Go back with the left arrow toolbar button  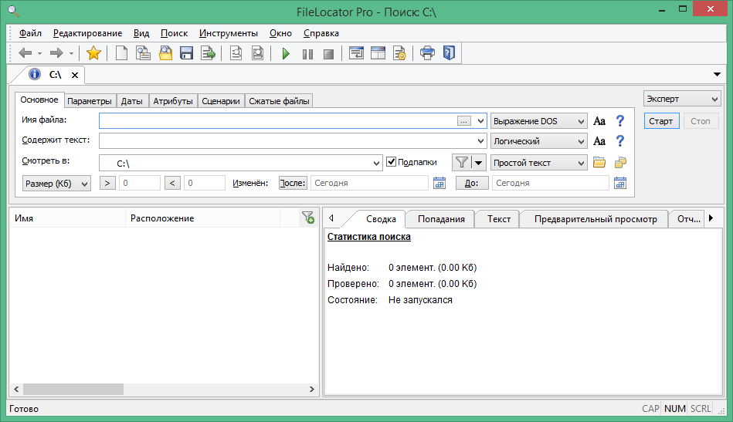[x=25, y=53]
